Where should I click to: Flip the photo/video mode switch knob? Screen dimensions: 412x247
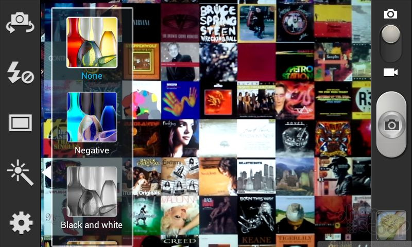click(391, 34)
